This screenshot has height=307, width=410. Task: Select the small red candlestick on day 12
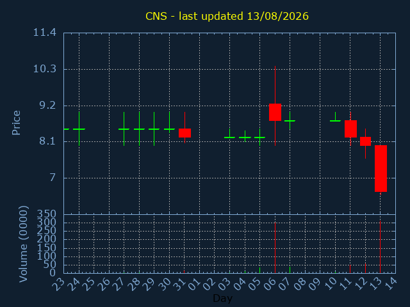click(x=365, y=141)
